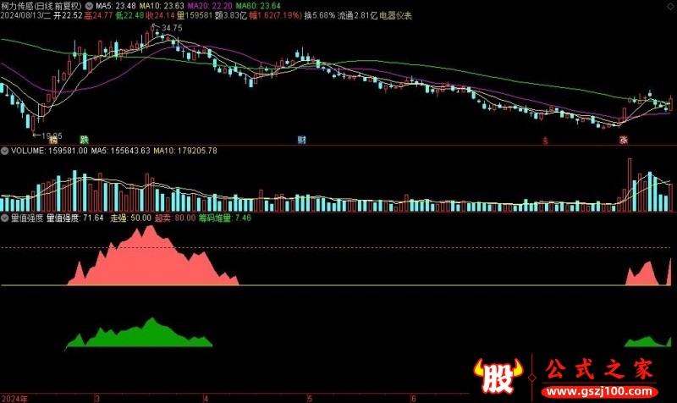677x403 pixels.
Task: Click the green 筹码堆量: 7.46 value
Action: 225,218
